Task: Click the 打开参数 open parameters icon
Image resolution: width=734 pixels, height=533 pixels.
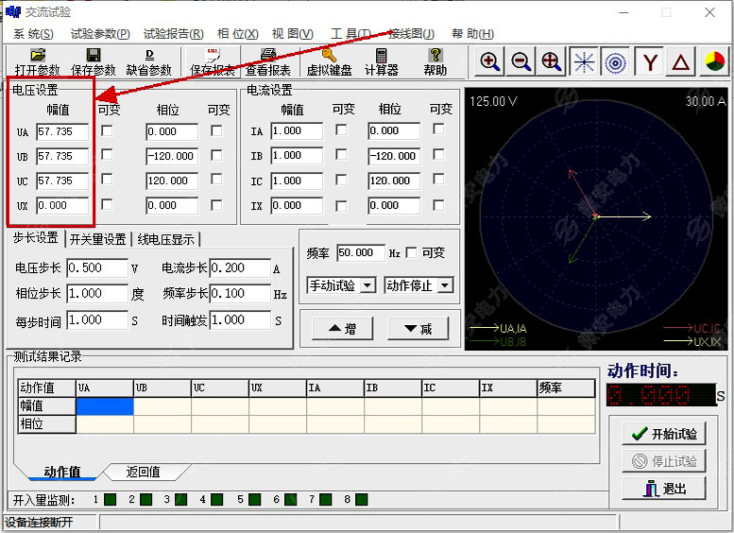Action: pos(37,61)
